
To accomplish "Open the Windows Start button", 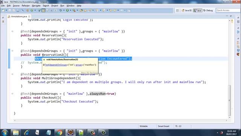I will [x=5, y=133].
